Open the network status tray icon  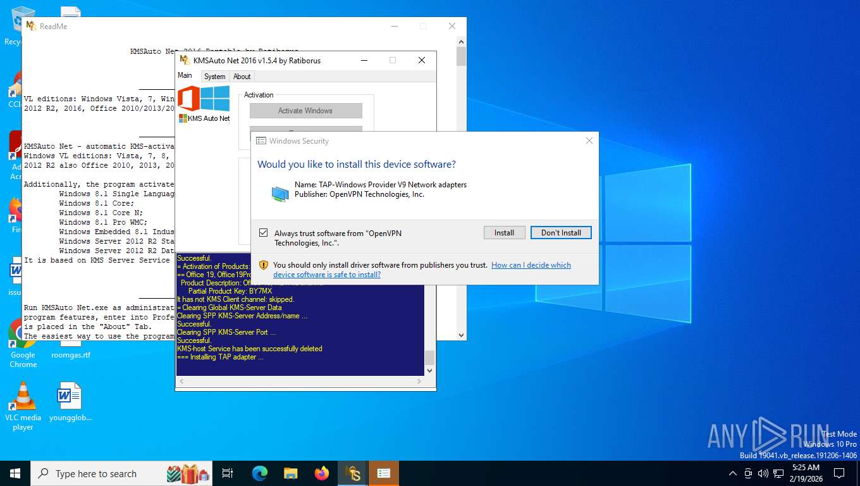[778, 473]
